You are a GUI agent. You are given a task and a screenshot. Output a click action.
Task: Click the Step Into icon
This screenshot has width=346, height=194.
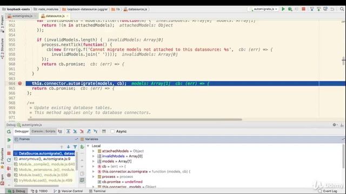[75, 131]
